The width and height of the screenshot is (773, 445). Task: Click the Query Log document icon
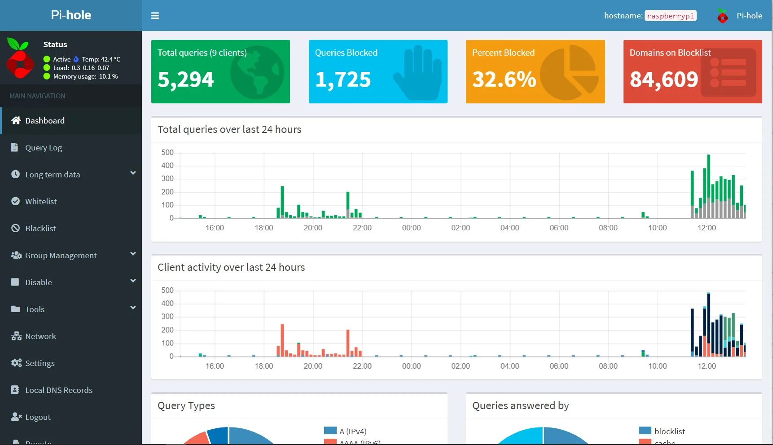pyautogui.click(x=15, y=147)
